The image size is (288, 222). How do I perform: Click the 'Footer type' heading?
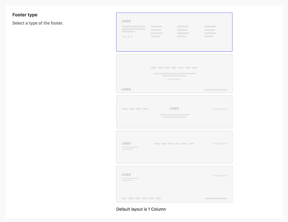point(25,15)
